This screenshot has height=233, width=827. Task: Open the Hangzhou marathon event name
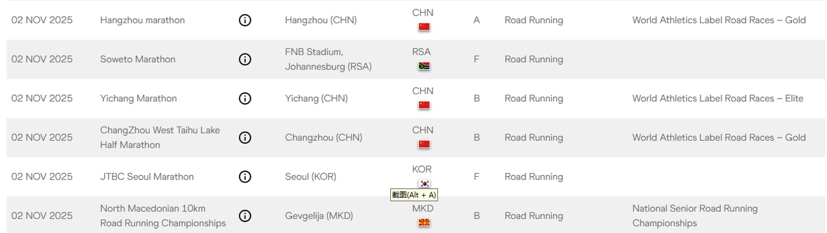(142, 20)
